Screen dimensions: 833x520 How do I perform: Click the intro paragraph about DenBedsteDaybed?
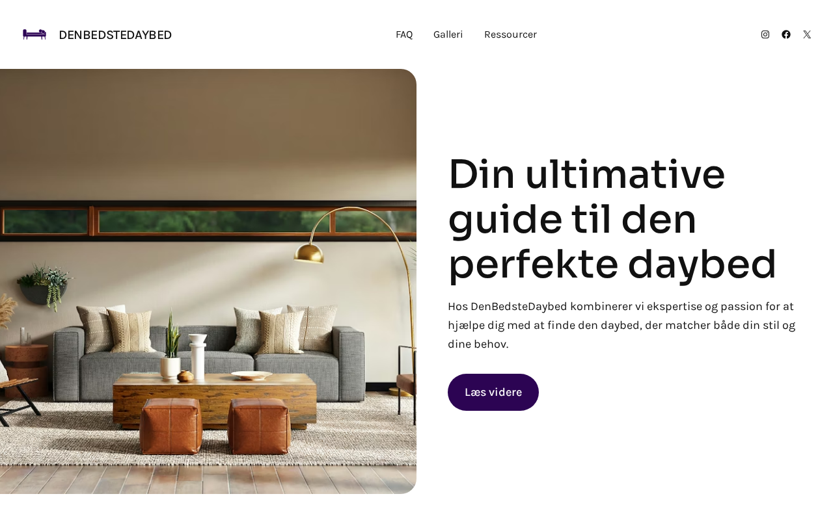(621, 325)
